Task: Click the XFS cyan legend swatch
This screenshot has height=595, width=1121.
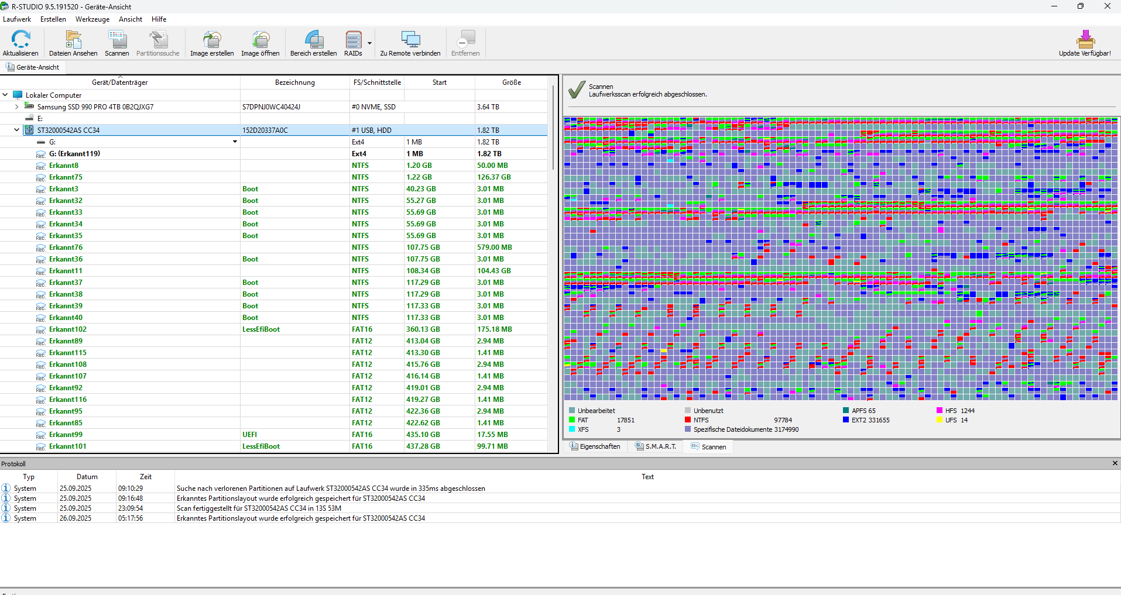Action: [x=572, y=429]
